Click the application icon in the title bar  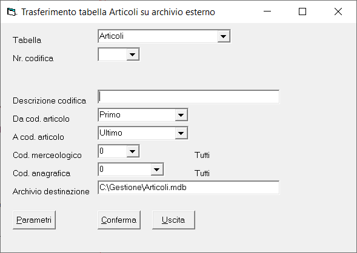[x=12, y=12]
